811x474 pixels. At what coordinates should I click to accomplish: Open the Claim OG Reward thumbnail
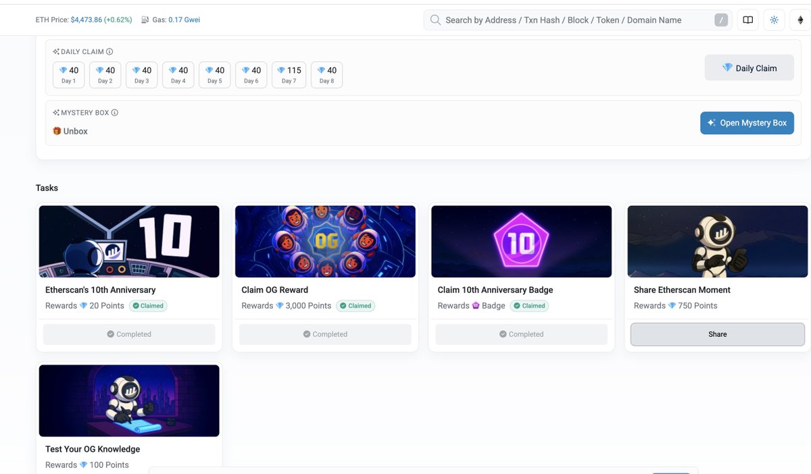(x=325, y=242)
